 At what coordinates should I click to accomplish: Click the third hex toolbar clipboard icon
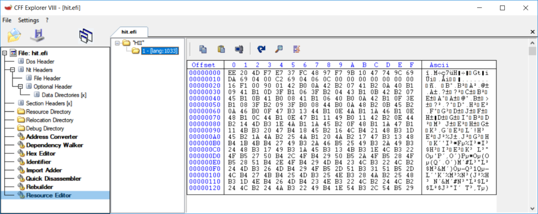tap(239, 49)
